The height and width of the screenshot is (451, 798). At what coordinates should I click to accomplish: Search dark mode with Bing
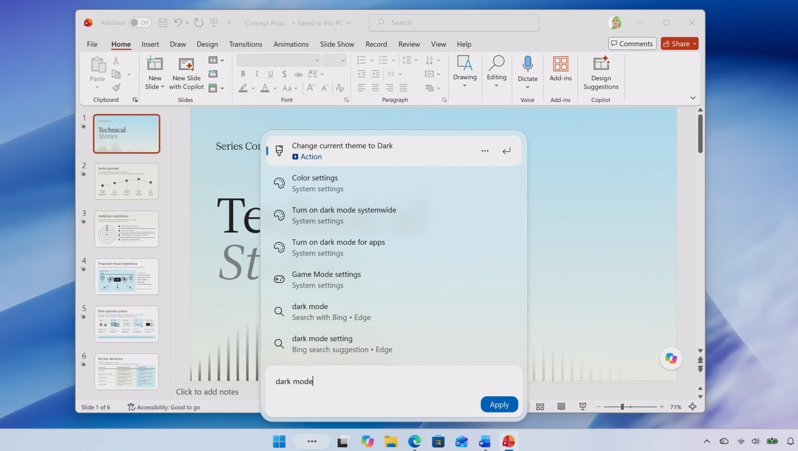394,312
